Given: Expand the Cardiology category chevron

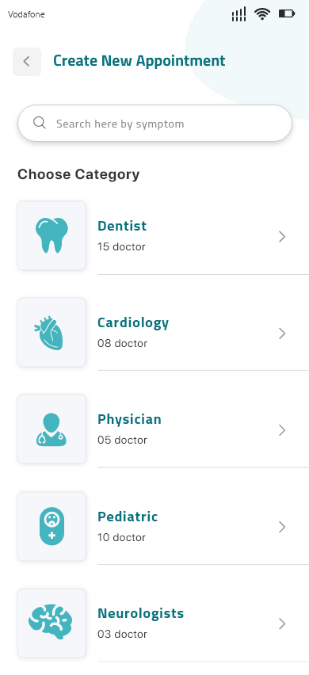Looking at the screenshot, I should coord(282,334).
